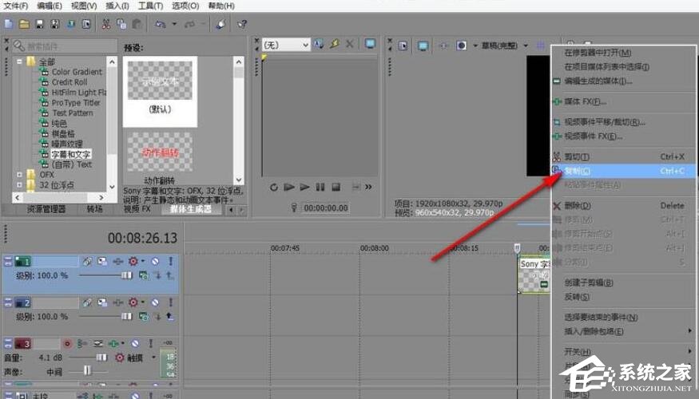Click play button in trimmer
Image resolution: width=699 pixels, height=399 pixels.
click(x=304, y=187)
